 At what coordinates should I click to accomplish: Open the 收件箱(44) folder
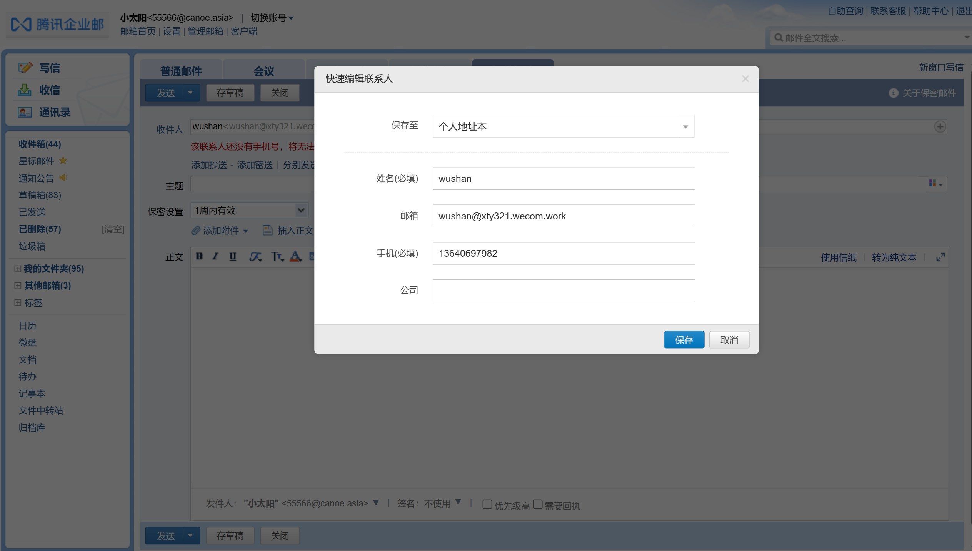click(40, 144)
